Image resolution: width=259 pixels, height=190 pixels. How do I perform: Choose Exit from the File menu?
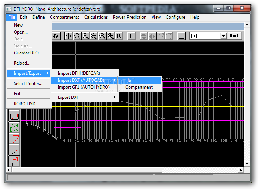click(28, 94)
